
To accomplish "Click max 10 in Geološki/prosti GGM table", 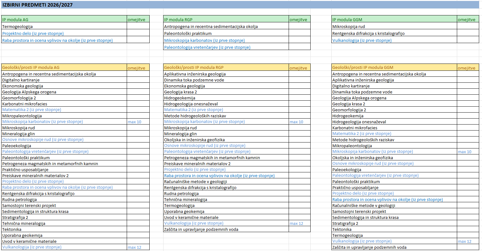I will [464, 152].
